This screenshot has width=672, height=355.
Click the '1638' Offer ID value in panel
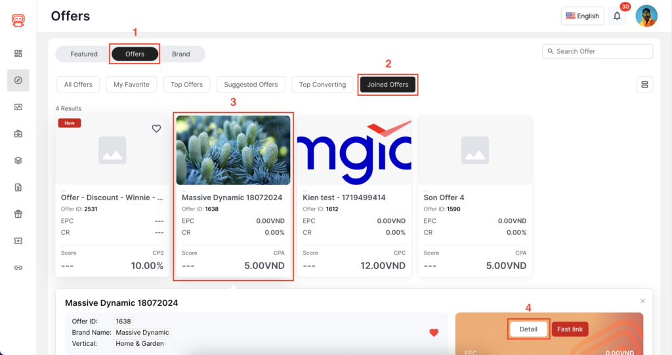(x=123, y=321)
